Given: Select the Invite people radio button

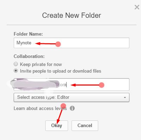Looking at the screenshot, I should (x=16, y=71).
